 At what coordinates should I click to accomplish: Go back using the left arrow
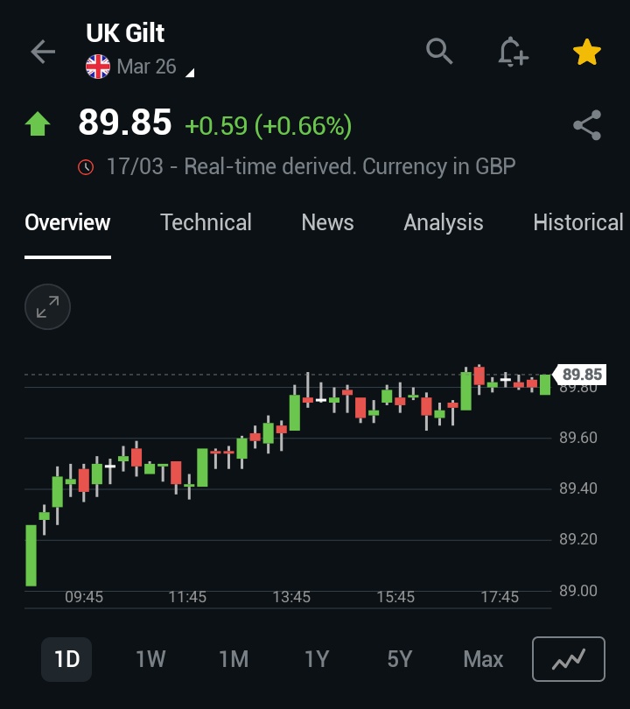[x=43, y=52]
